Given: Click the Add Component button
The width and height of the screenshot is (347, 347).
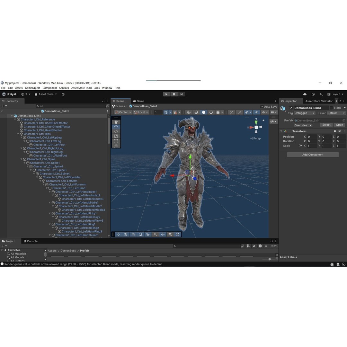Looking at the screenshot, I should [x=313, y=155].
